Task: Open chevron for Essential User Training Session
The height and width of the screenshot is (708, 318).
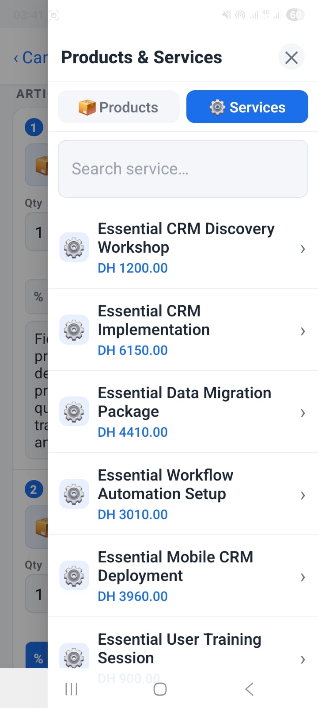Action: [303, 659]
